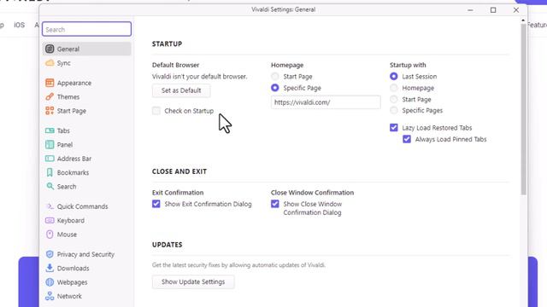Toggle Always Load Pinned Tabs checkbox
Image resolution: width=547 pixels, height=307 pixels.
pyautogui.click(x=407, y=139)
